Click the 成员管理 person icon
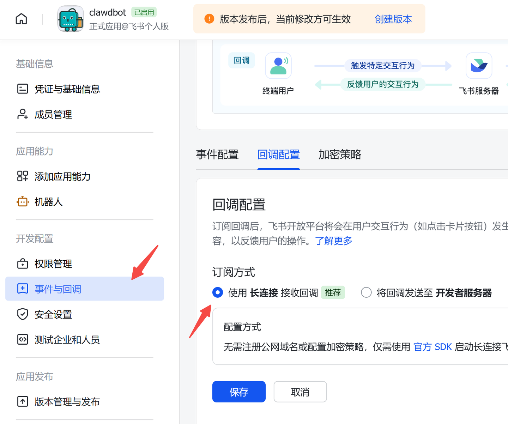Viewport: 508px width, 424px height. 22,114
